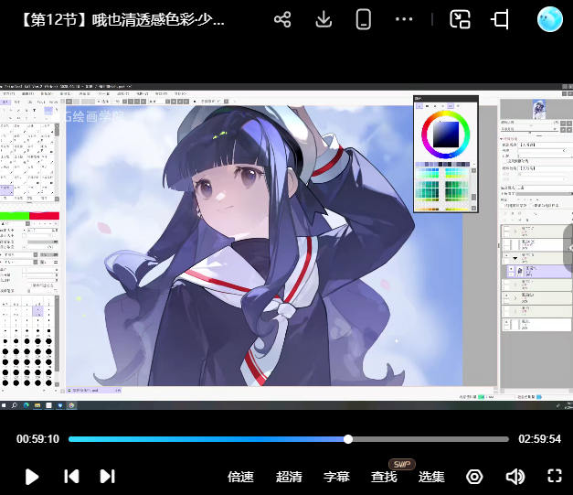This screenshot has width=573, height=495.
Task: Open the 编辑 Edit menu in SAI
Action: click(27, 94)
